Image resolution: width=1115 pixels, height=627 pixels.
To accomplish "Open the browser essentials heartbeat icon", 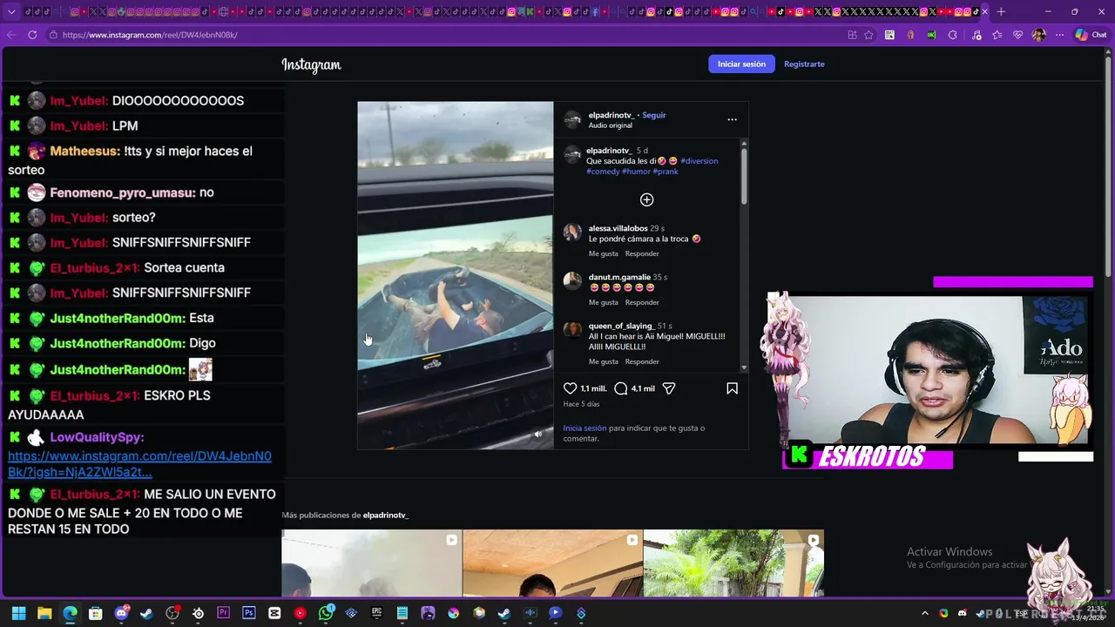I will [1017, 35].
